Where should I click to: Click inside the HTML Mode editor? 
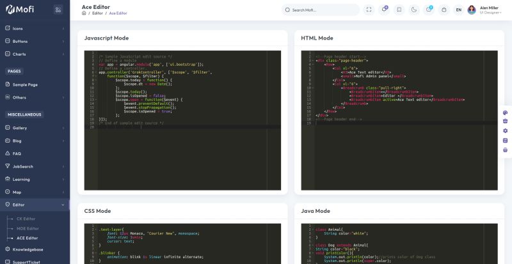click(x=399, y=120)
